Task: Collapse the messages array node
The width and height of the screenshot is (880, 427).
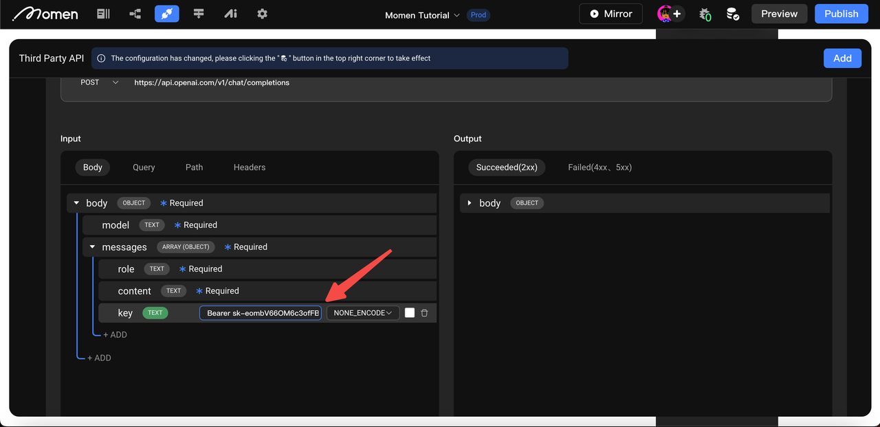Action: coord(92,247)
